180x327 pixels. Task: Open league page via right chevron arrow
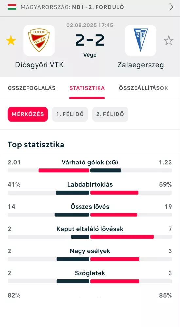point(171,7)
